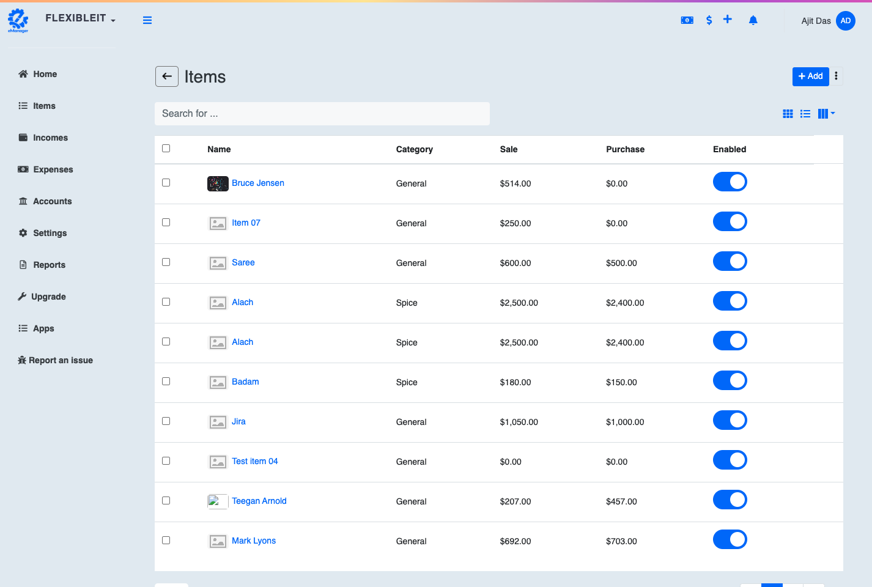Open Reports from the sidebar

(x=49, y=265)
